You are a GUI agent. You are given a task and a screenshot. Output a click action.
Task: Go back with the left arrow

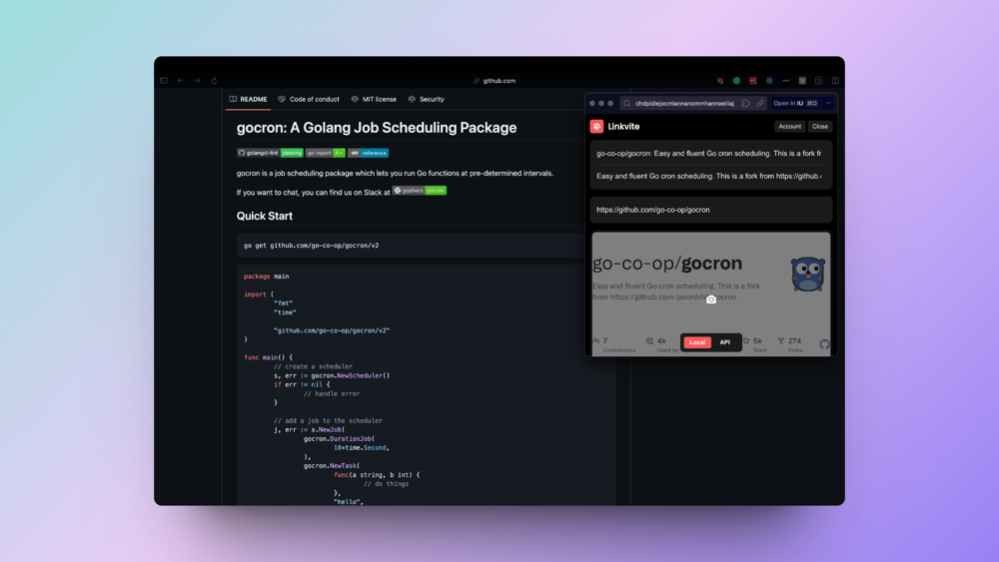point(180,81)
